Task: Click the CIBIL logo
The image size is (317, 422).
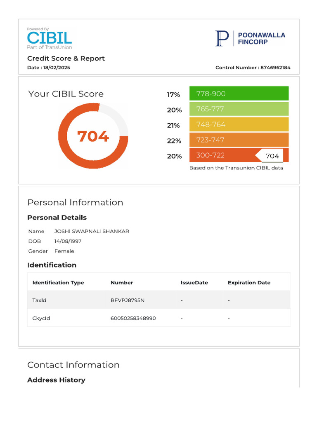Action: [50, 38]
